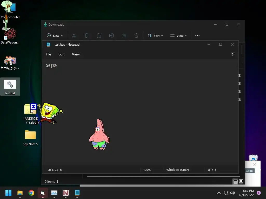Expand the New dropdown in Downloads window
The width and height of the screenshot is (266, 199).
coord(55,35)
